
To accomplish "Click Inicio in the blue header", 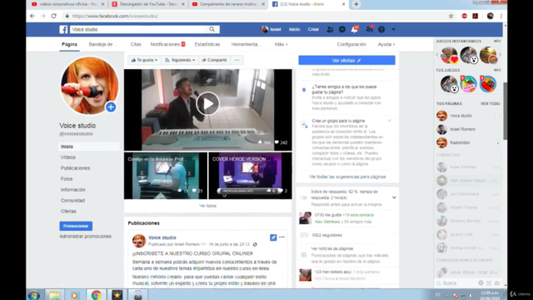I will [294, 30].
